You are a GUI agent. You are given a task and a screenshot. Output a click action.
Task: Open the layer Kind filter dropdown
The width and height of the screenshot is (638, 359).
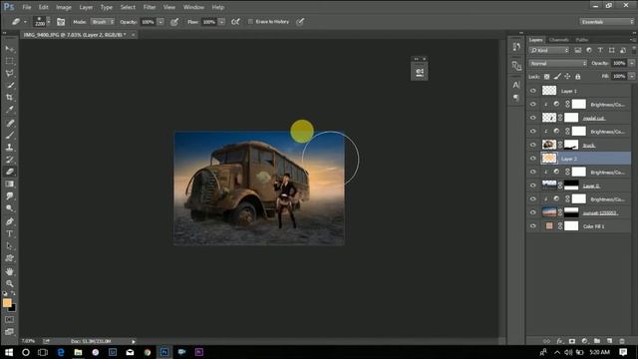pyautogui.click(x=549, y=50)
